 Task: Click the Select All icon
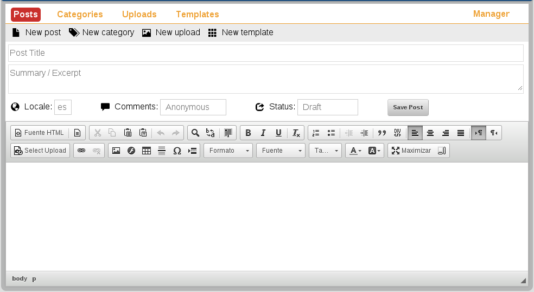click(x=228, y=133)
